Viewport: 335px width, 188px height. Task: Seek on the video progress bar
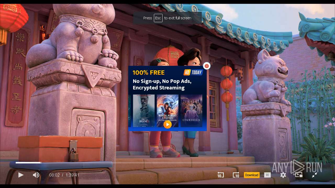[167, 163]
